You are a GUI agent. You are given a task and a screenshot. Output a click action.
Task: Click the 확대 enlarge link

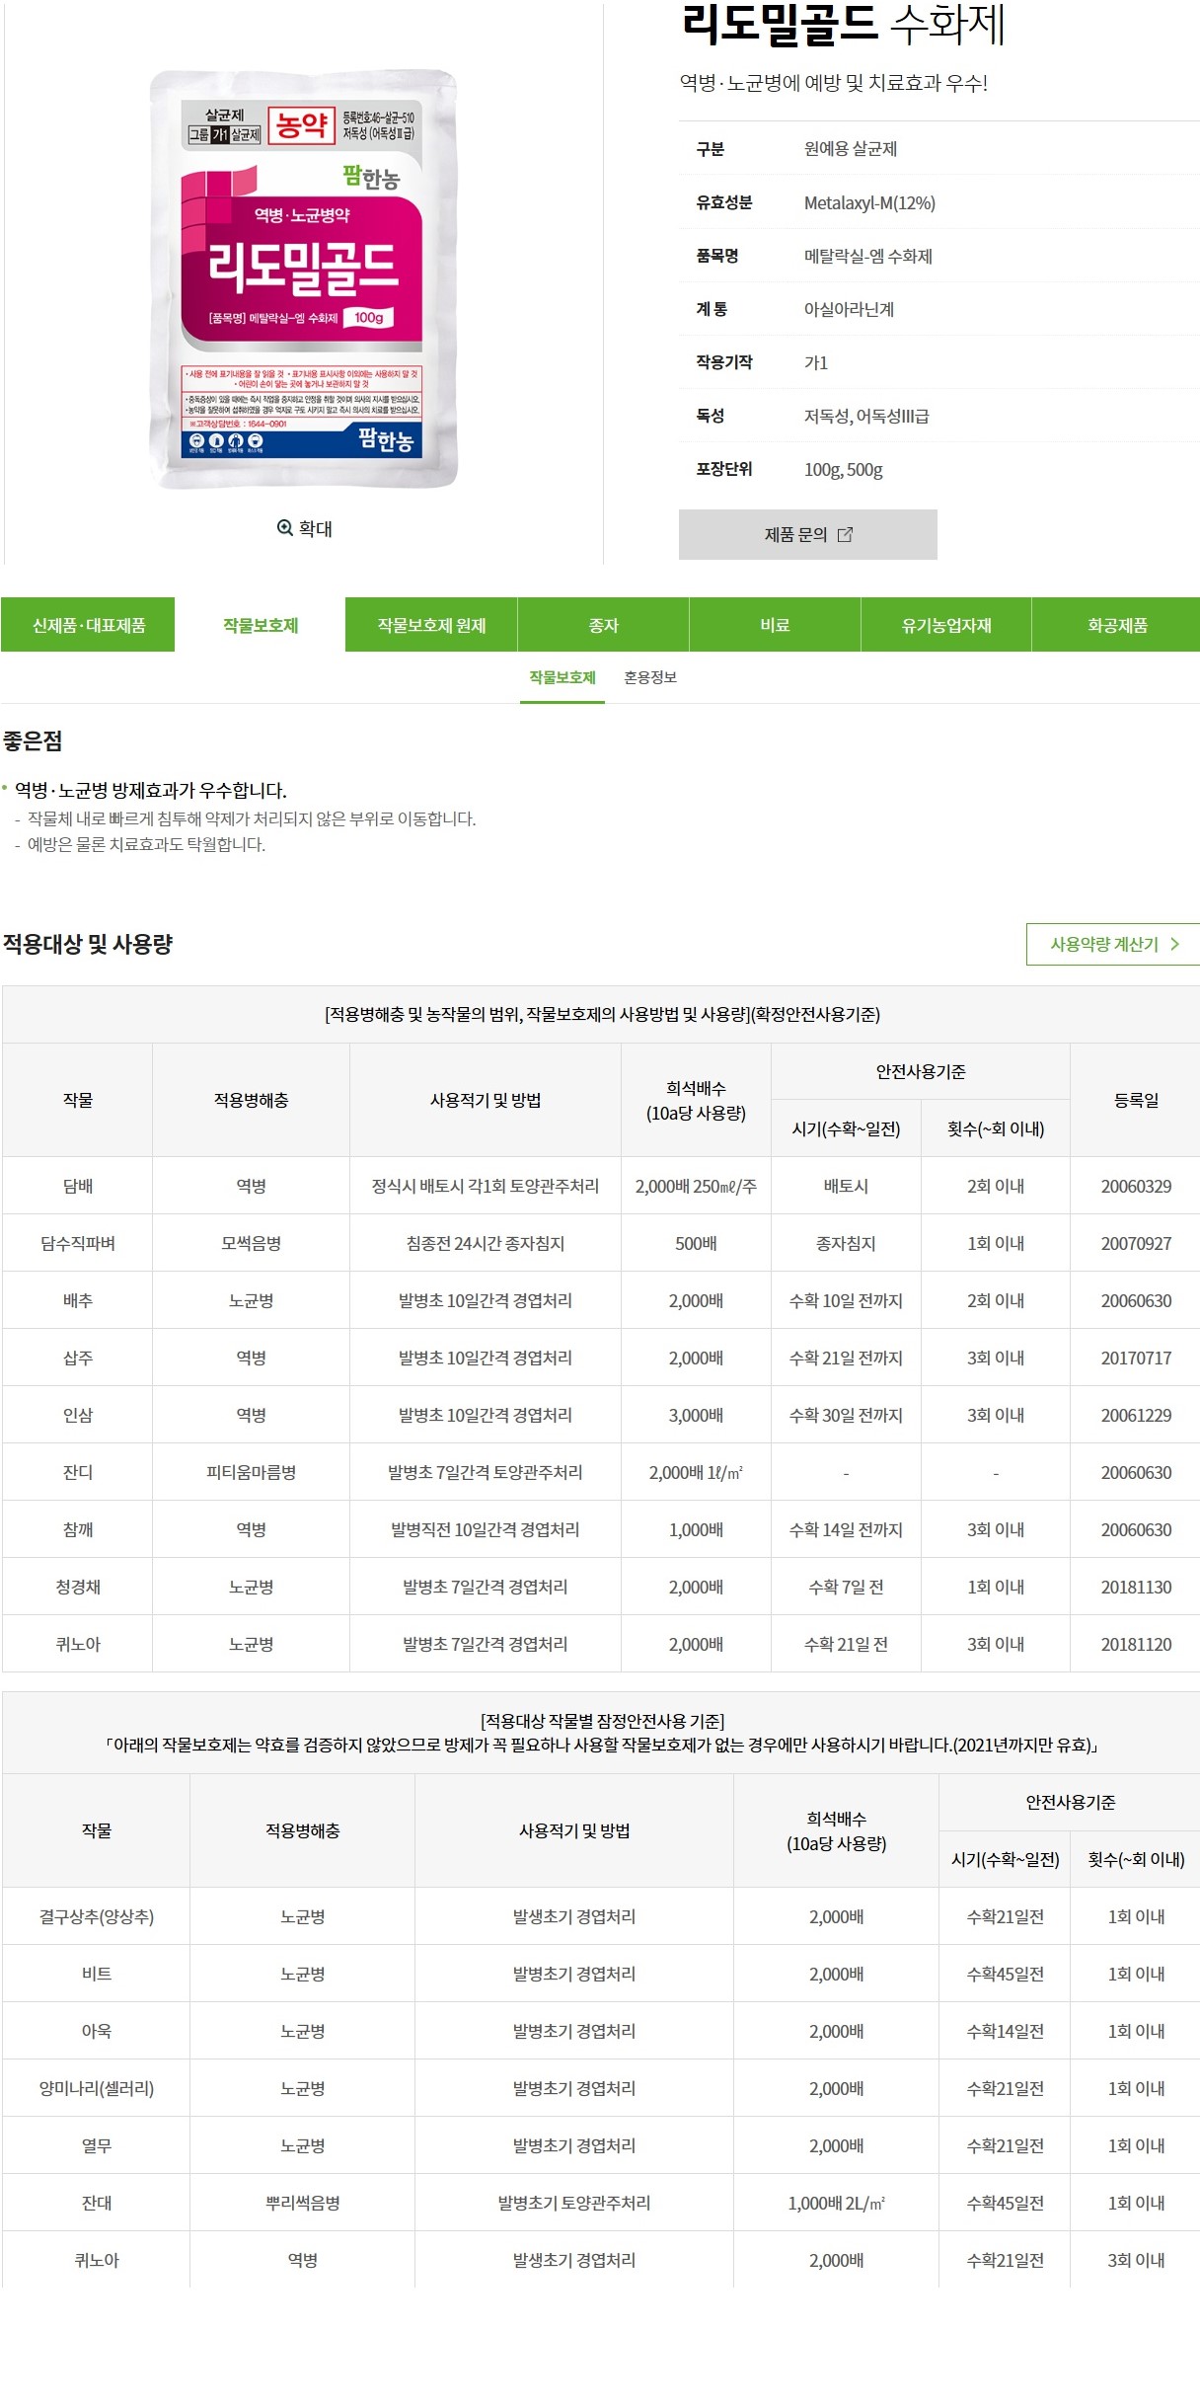coord(304,528)
